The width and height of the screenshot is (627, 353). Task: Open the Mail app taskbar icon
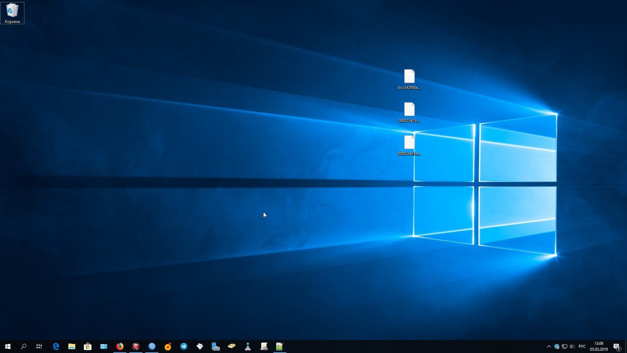tap(104, 347)
